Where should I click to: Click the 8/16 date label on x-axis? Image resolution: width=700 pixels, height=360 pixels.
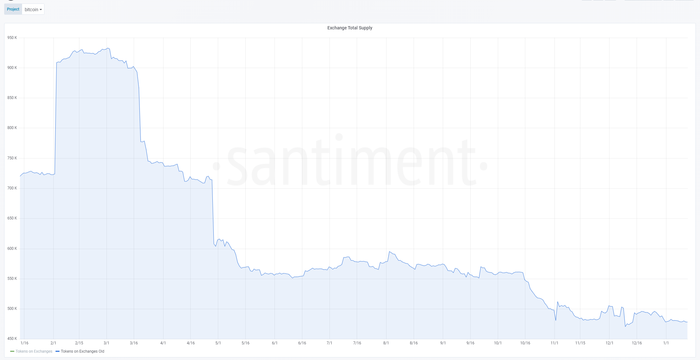click(x=414, y=343)
